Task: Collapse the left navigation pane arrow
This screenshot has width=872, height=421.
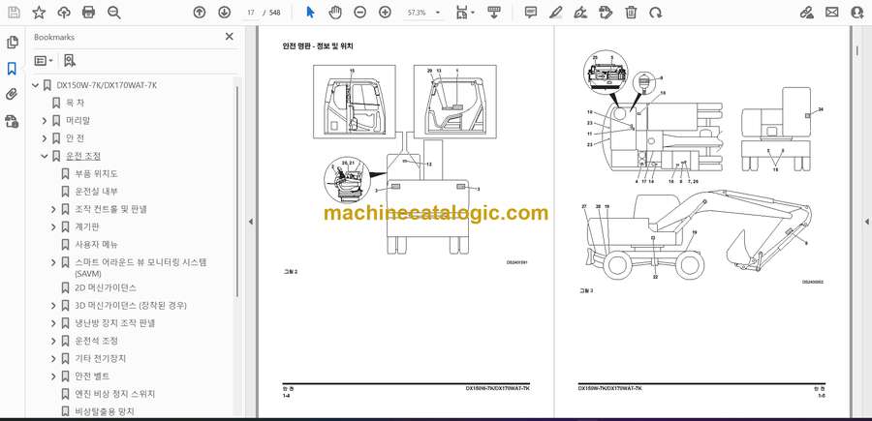Action: [250, 222]
